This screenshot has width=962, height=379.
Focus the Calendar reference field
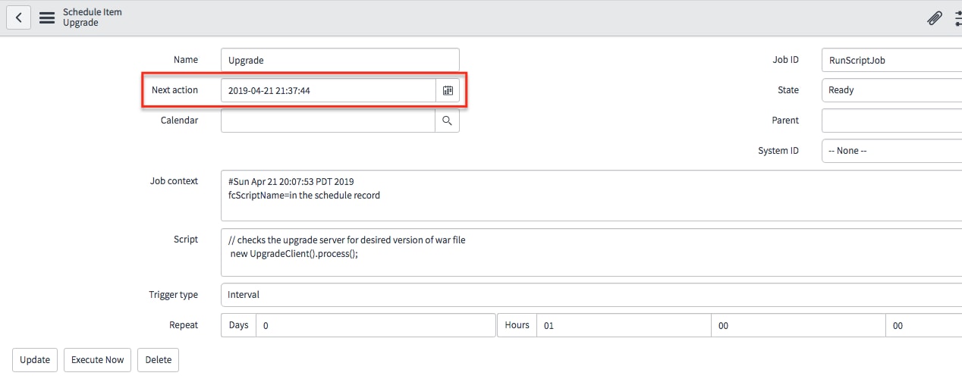(x=328, y=121)
